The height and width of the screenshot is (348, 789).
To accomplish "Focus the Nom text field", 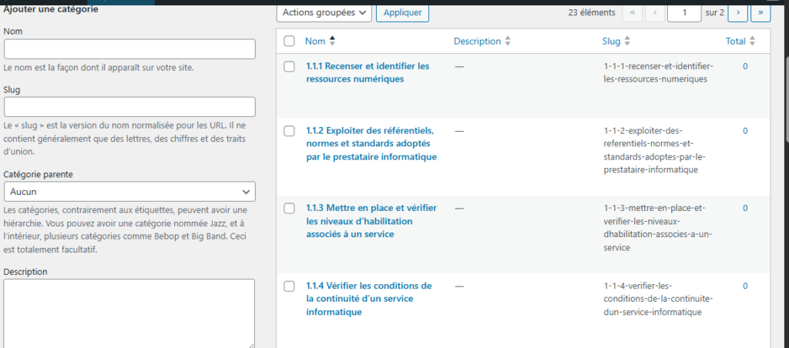I will pos(129,49).
